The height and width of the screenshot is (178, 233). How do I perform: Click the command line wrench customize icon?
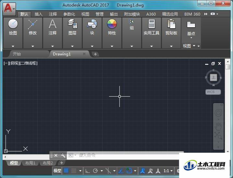click(x=63, y=155)
